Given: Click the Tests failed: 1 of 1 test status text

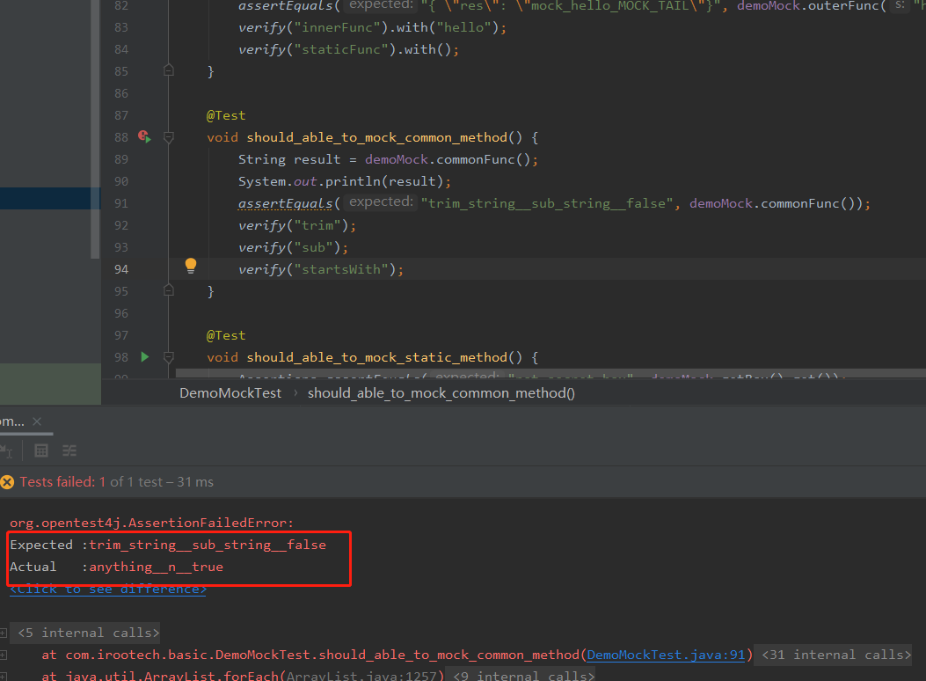Looking at the screenshot, I should pyautogui.click(x=116, y=482).
